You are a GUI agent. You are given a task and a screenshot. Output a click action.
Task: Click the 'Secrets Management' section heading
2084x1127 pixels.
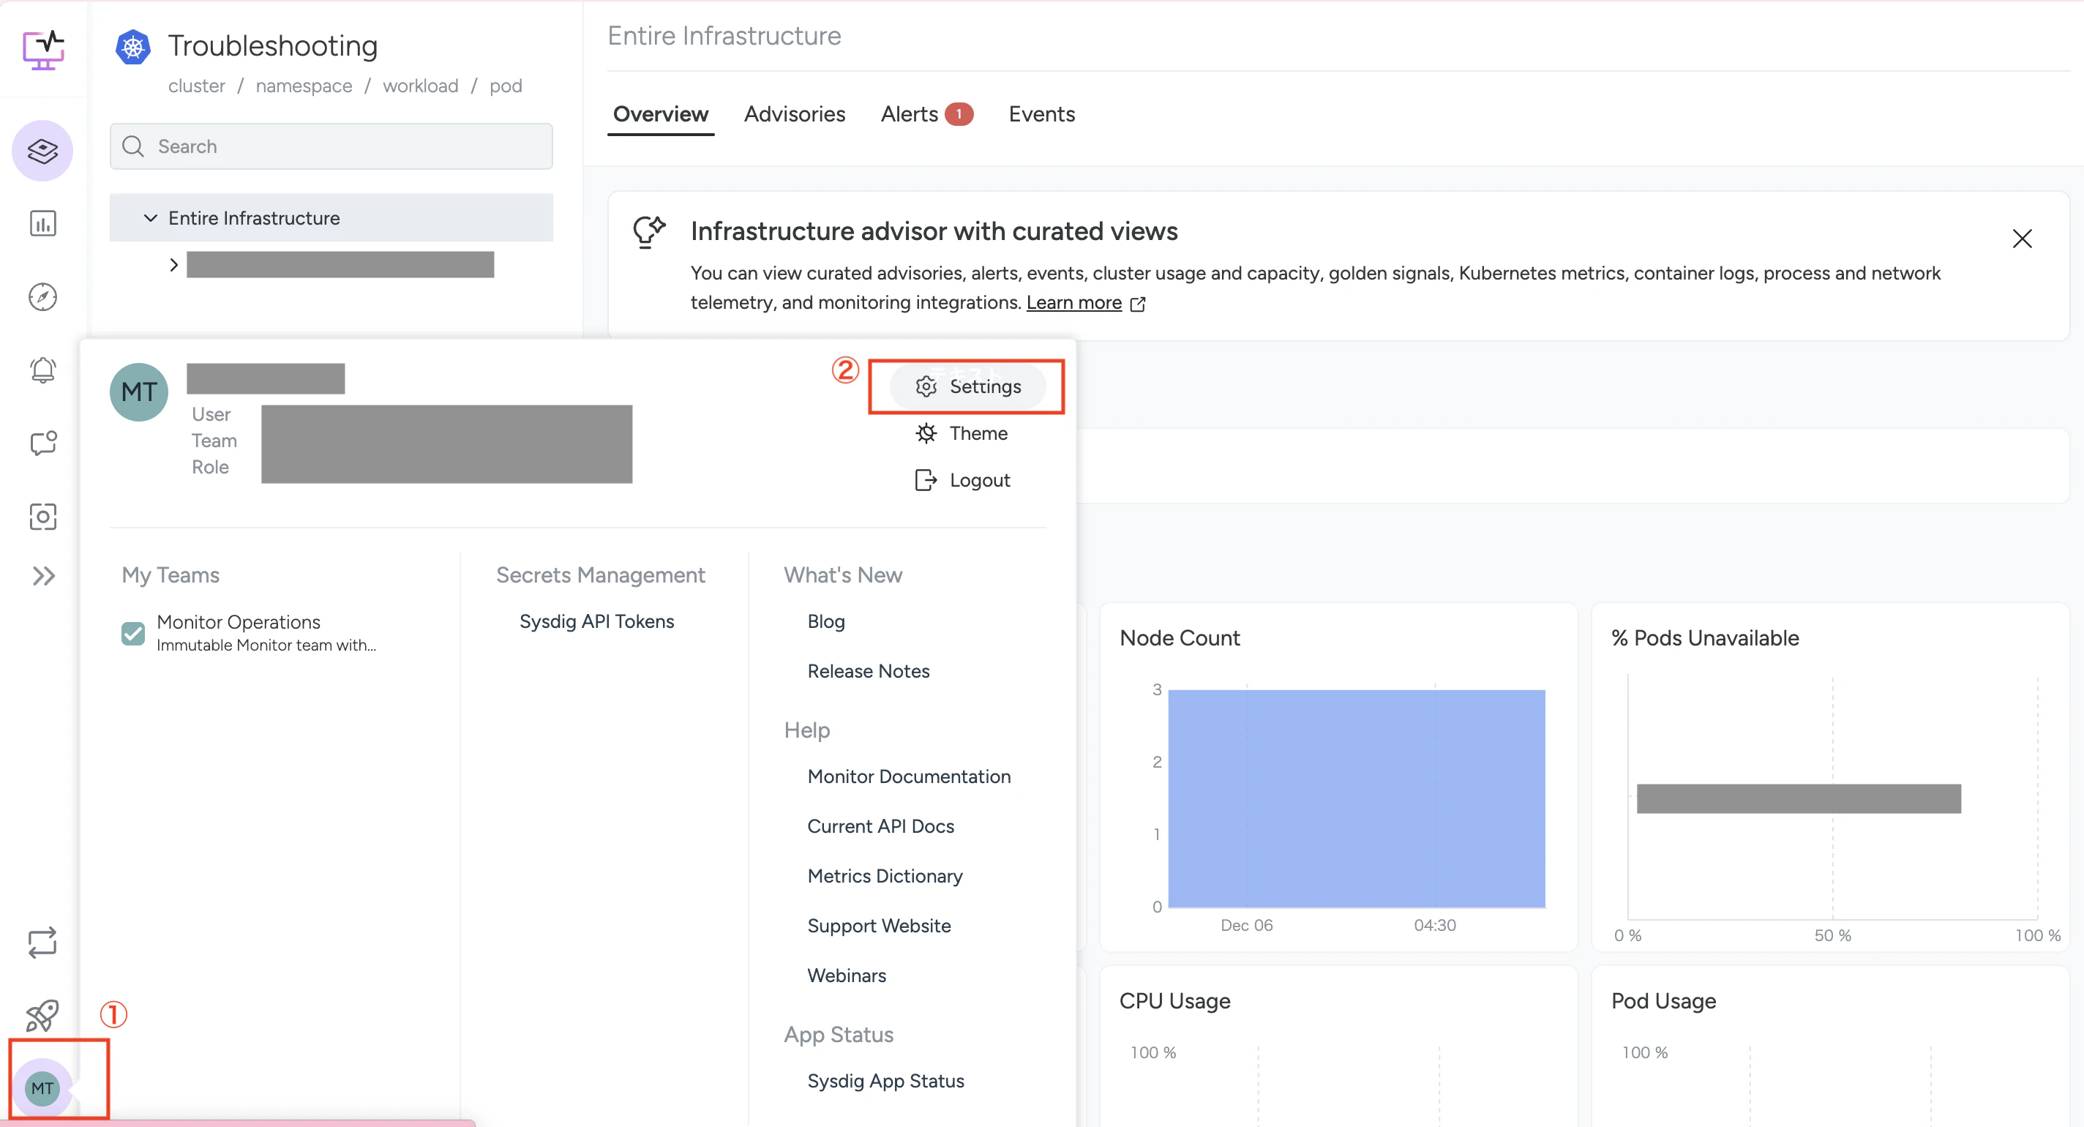pyautogui.click(x=600, y=575)
